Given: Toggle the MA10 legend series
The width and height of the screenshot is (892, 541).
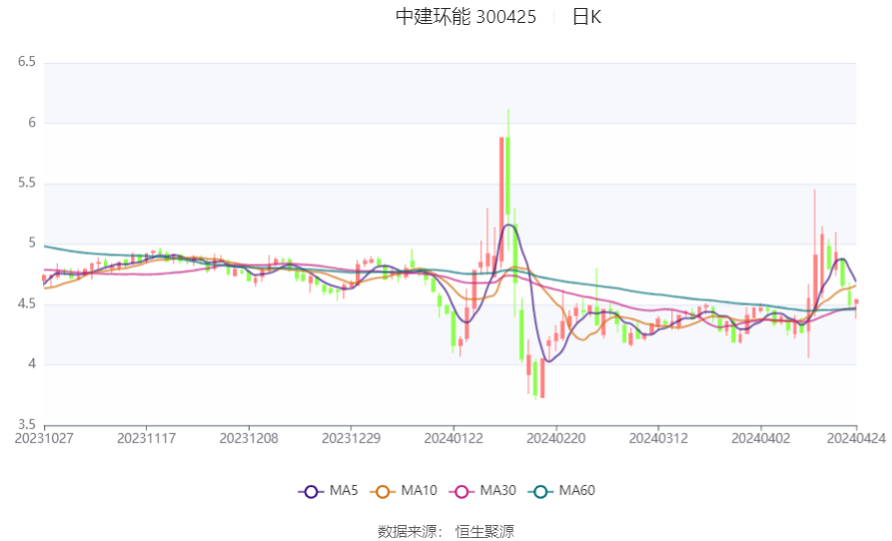Looking at the screenshot, I should (x=404, y=491).
